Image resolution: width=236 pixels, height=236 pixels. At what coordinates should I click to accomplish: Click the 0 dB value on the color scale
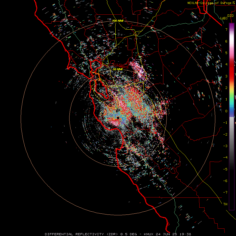(x=226, y=111)
